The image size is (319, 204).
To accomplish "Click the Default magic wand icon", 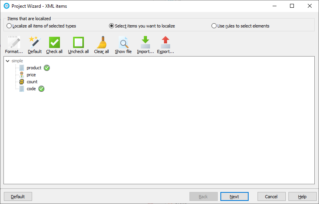I will [x=35, y=43].
